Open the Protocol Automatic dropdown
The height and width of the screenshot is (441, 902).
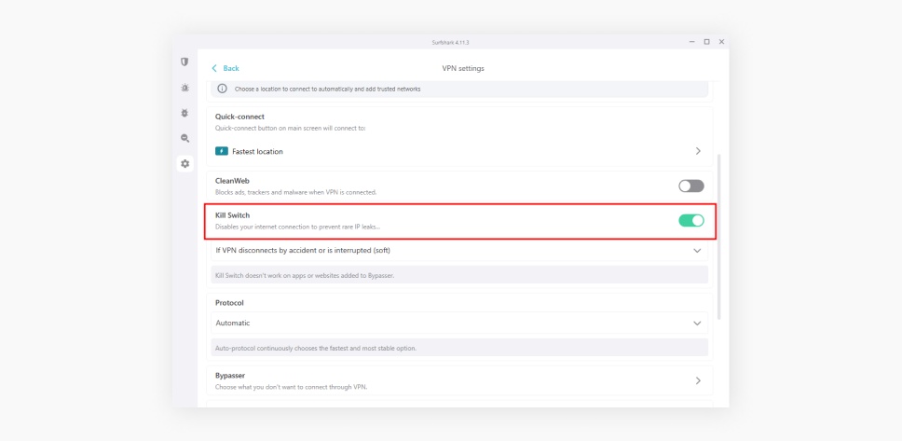(x=459, y=323)
